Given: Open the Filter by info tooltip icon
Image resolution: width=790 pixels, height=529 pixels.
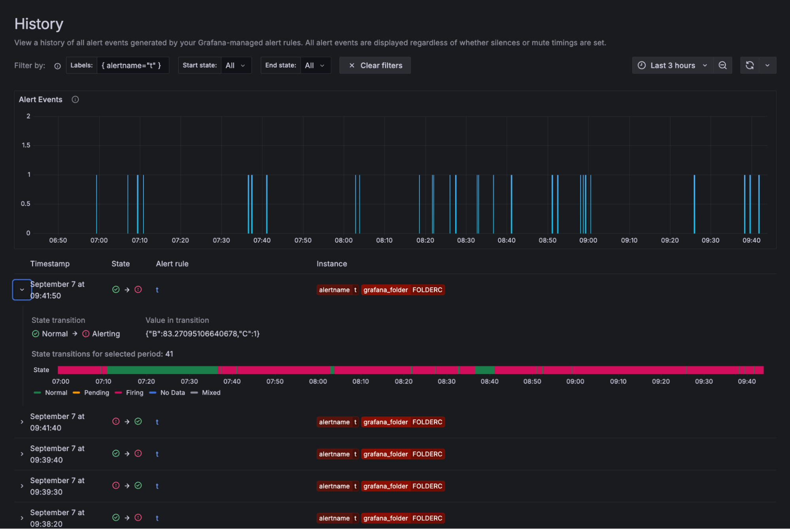Looking at the screenshot, I should (x=57, y=66).
